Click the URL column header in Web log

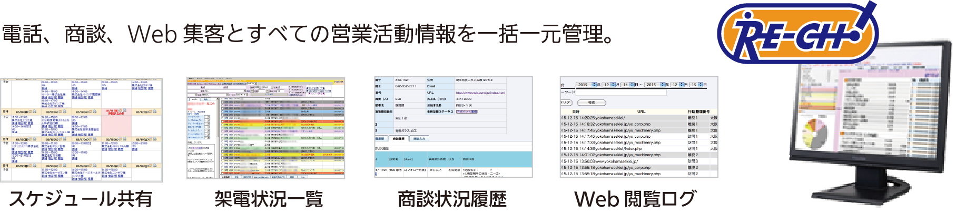click(x=641, y=111)
